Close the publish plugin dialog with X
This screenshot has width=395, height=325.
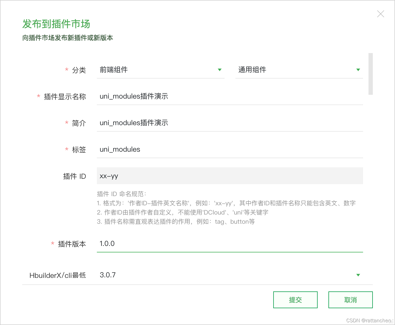[x=380, y=14]
